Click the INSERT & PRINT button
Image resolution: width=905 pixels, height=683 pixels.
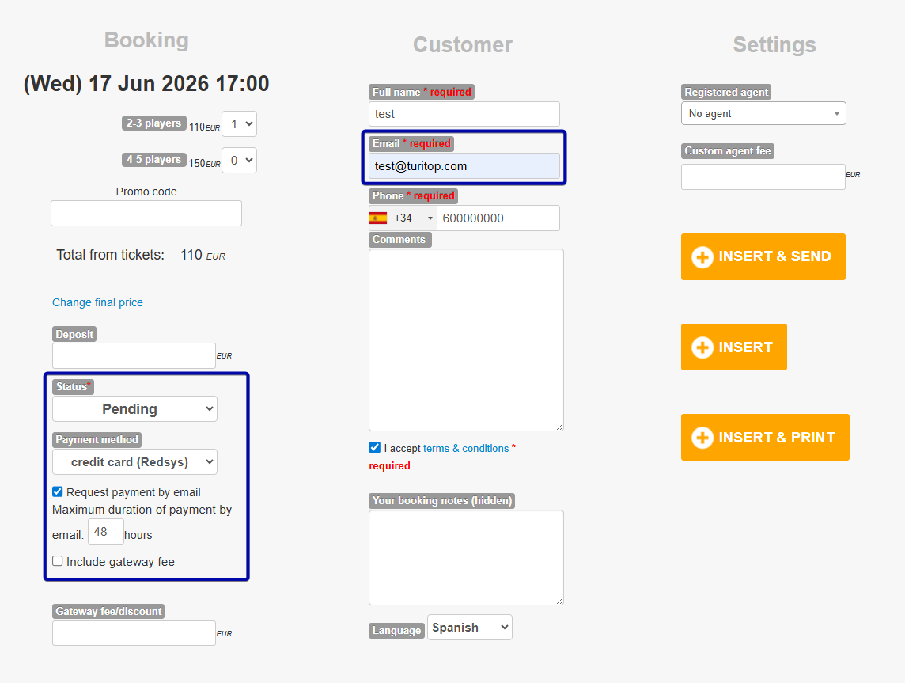[765, 437]
